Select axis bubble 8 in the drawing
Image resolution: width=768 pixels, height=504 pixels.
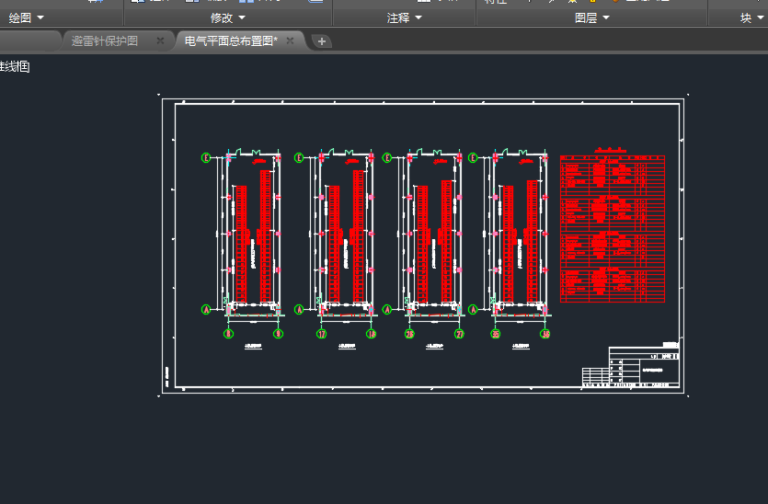(228, 334)
